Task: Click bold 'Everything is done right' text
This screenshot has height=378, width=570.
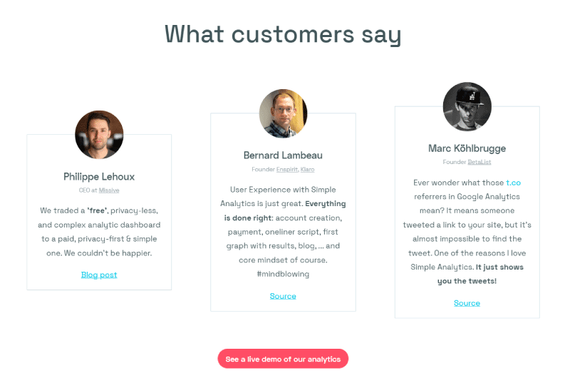Action: (x=284, y=210)
